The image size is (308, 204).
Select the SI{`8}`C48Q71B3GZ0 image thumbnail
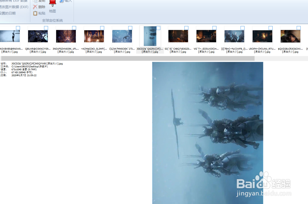tap(178, 36)
